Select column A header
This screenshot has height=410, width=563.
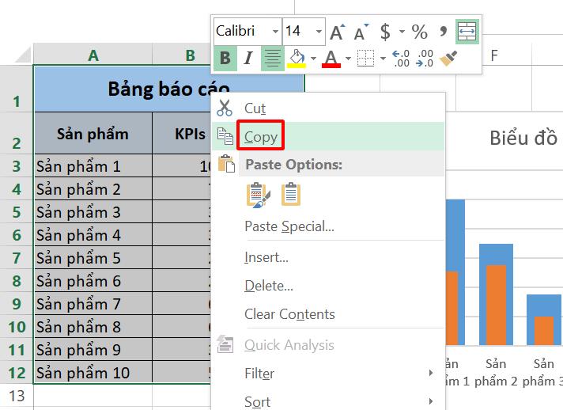93,55
